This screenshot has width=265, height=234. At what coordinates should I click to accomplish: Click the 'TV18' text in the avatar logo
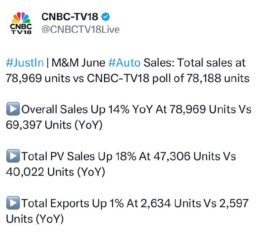click(21, 32)
